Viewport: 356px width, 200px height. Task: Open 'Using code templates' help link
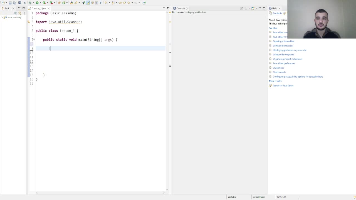click(x=283, y=55)
